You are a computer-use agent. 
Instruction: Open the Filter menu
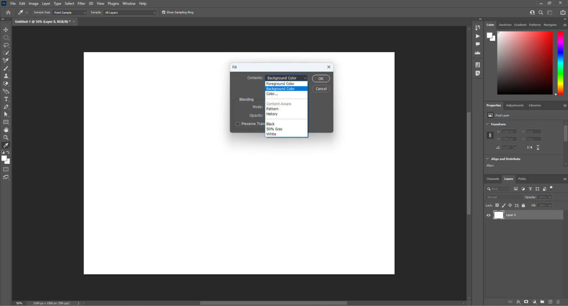click(81, 3)
